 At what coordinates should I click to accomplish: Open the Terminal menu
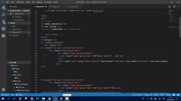(x=48, y=2)
